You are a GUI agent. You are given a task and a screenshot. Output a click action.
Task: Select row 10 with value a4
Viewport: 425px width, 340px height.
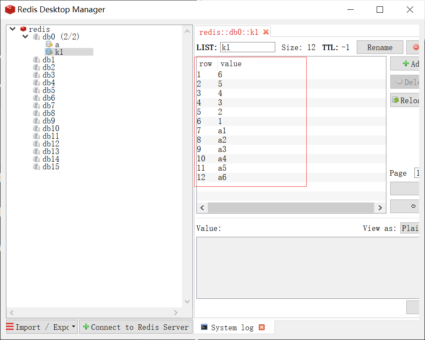click(x=291, y=159)
